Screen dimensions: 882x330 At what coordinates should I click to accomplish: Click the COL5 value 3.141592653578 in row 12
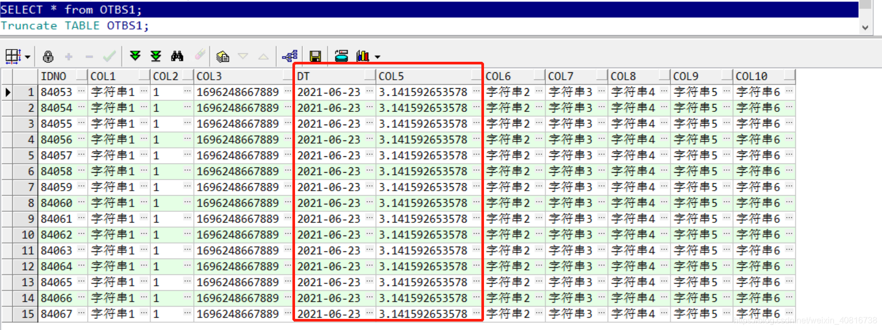[423, 266]
